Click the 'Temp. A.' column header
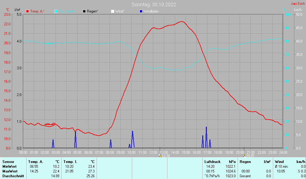306x179 pixels. (x=36, y=162)
